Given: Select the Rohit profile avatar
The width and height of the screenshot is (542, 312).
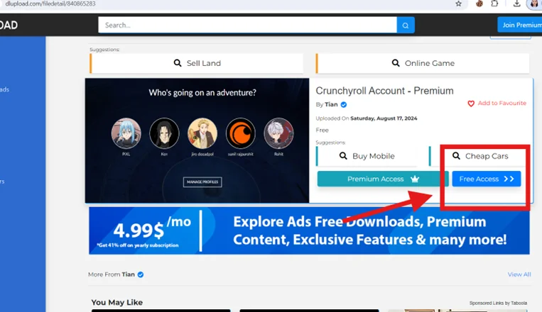Looking at the screenshot, I should click(278, 133).
